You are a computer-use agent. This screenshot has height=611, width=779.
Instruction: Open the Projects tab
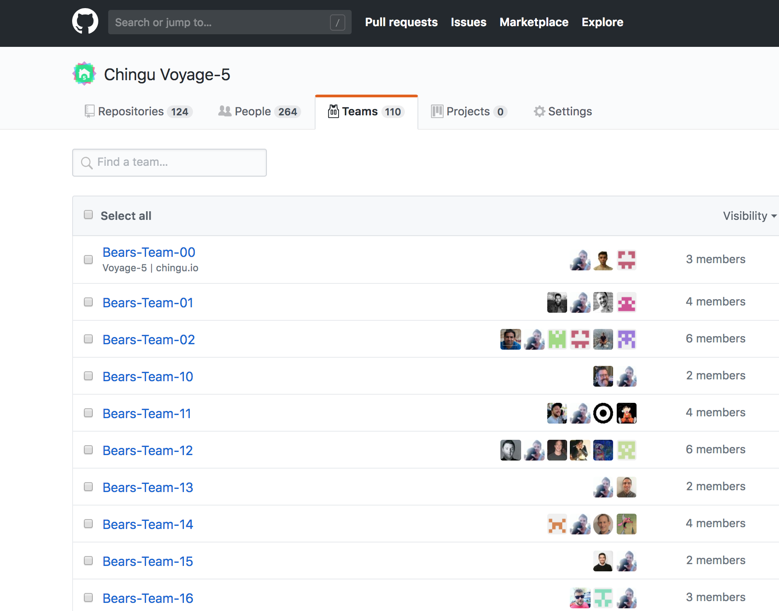click(x=469, y=111)
